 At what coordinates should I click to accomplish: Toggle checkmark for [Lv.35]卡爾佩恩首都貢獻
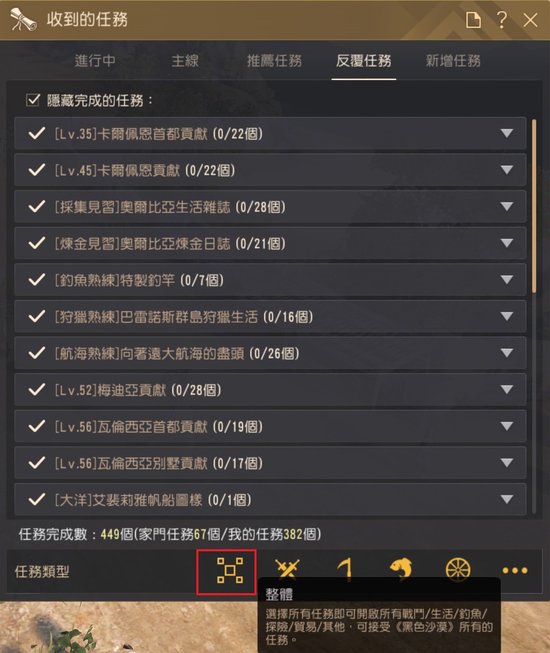(37, 133)
